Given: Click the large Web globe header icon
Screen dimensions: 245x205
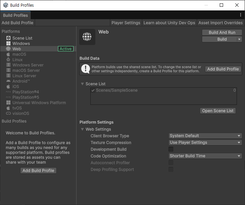Looking at the screenshot, I should coord(87,37).
